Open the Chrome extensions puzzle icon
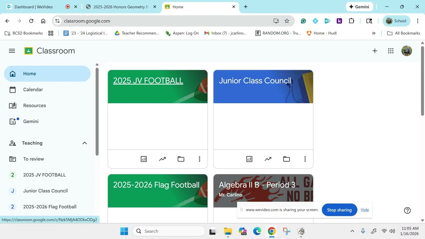This screenshot has height=239, width=425. [351, 21]
